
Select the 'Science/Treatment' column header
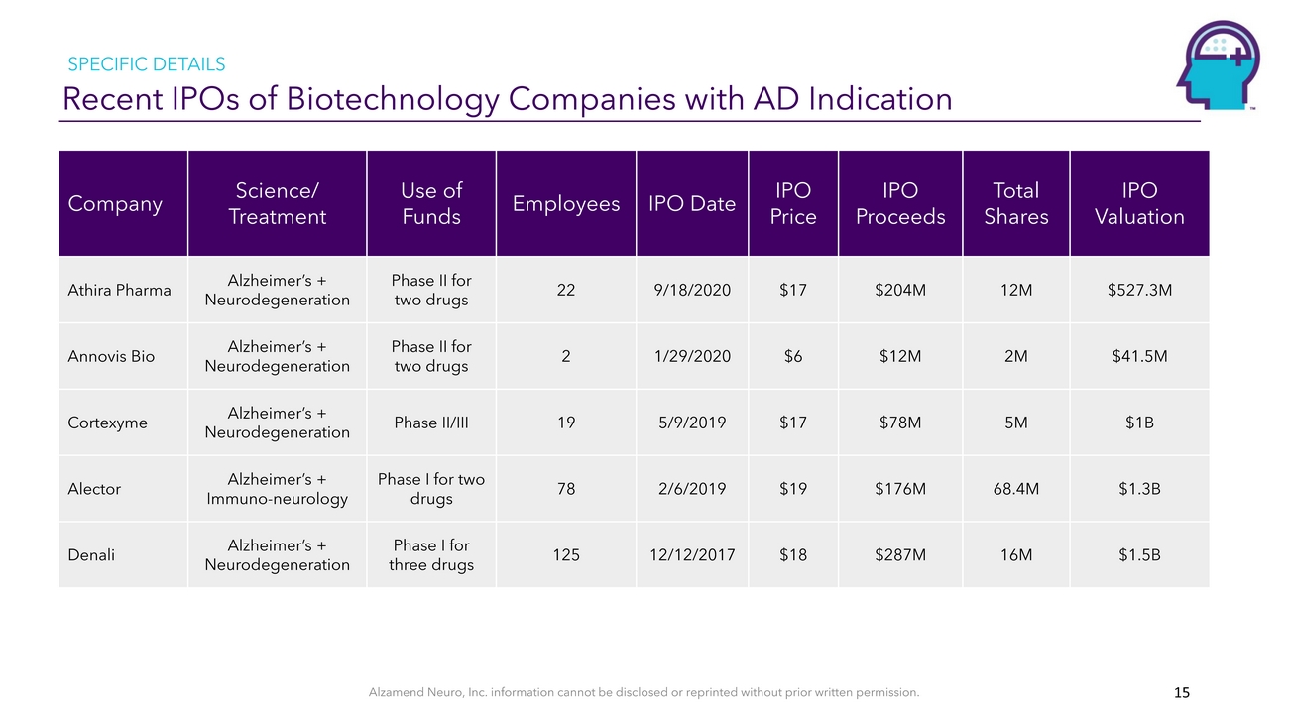pos(277,203)
